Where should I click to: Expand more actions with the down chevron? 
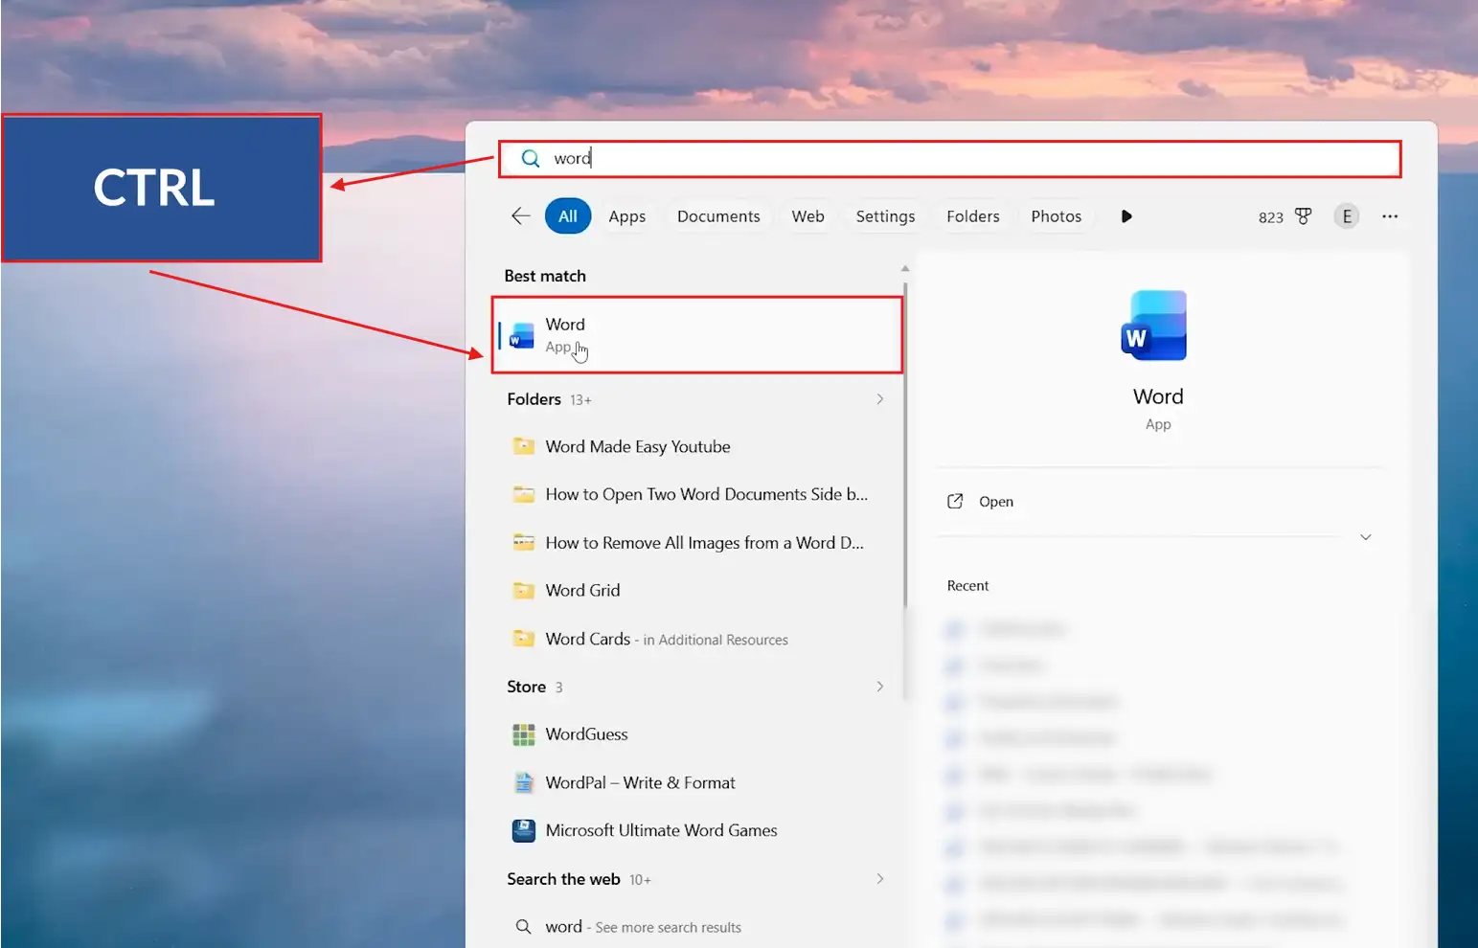(x=1365, y=537)
